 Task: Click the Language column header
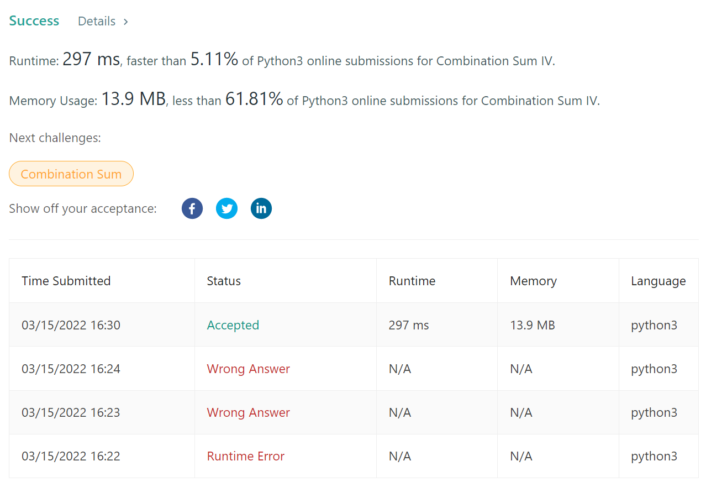point(658,281)
